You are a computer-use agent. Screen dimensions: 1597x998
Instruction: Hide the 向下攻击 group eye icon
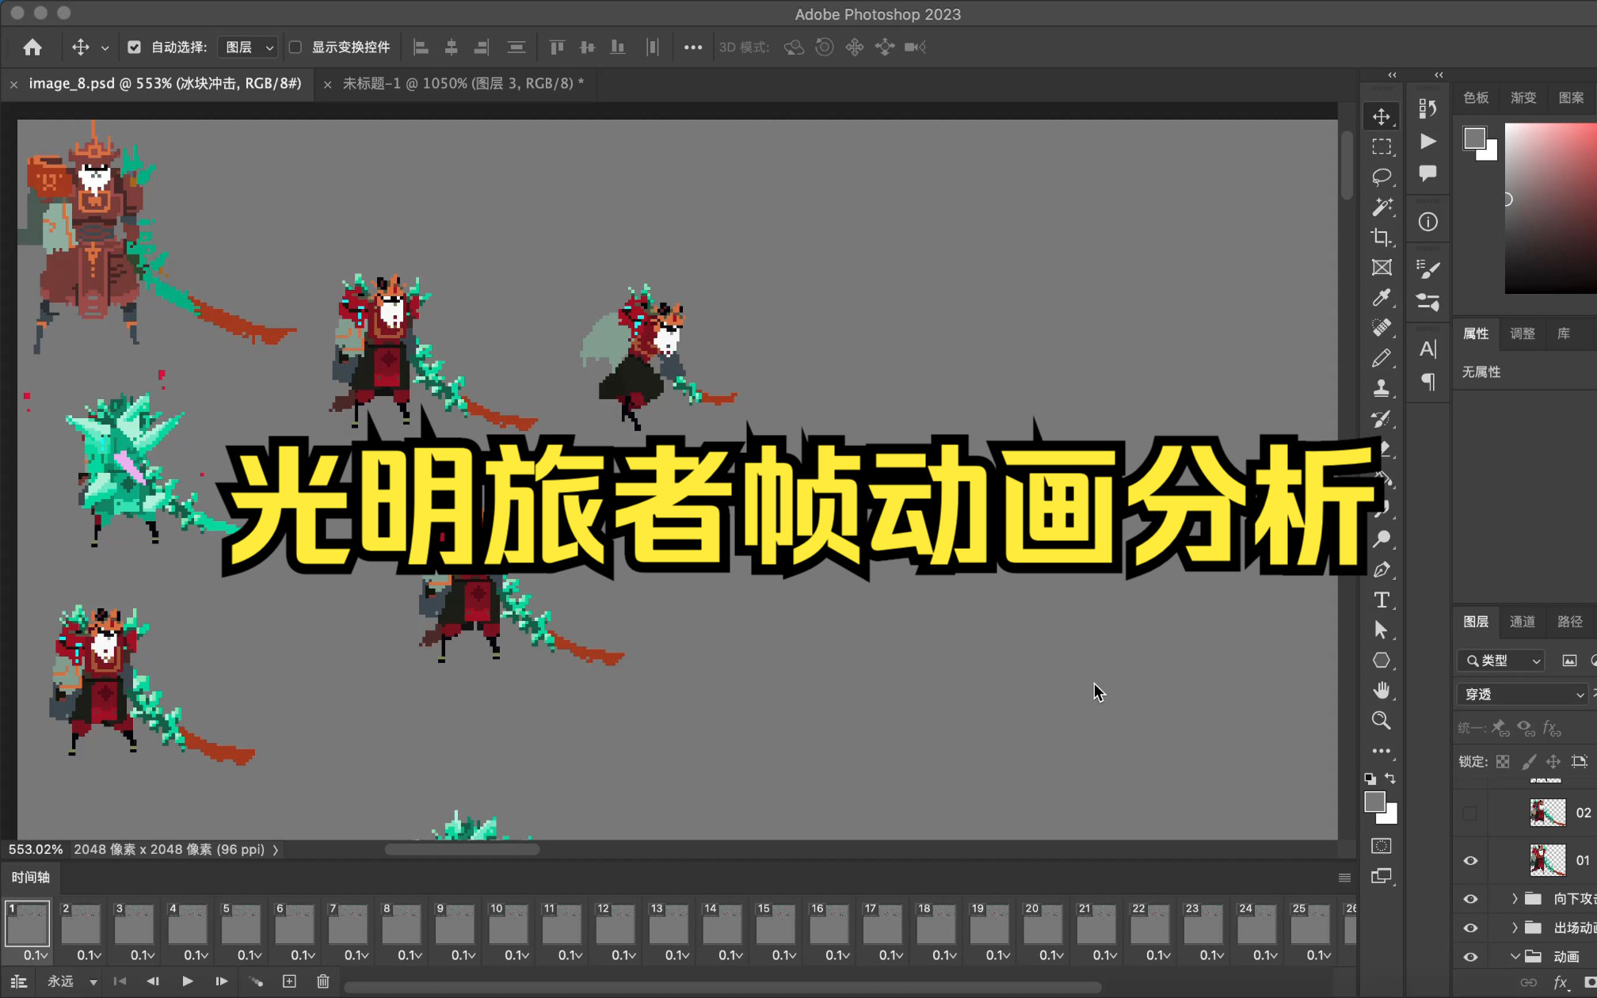pyautogui.click(x=1470, y=899)
